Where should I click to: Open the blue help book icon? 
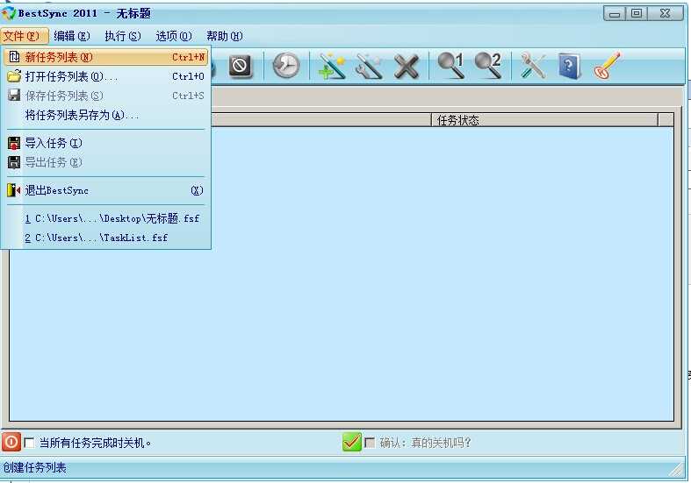pyautogui.click(x=569, y=67)
